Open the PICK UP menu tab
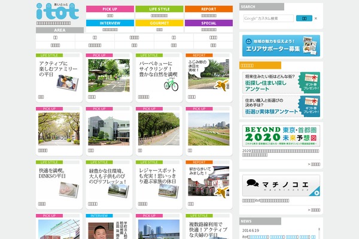 coord(110,9)
